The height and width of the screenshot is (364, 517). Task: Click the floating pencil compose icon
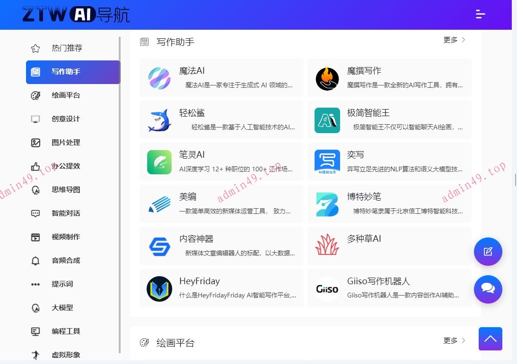(x=488, y=252)
